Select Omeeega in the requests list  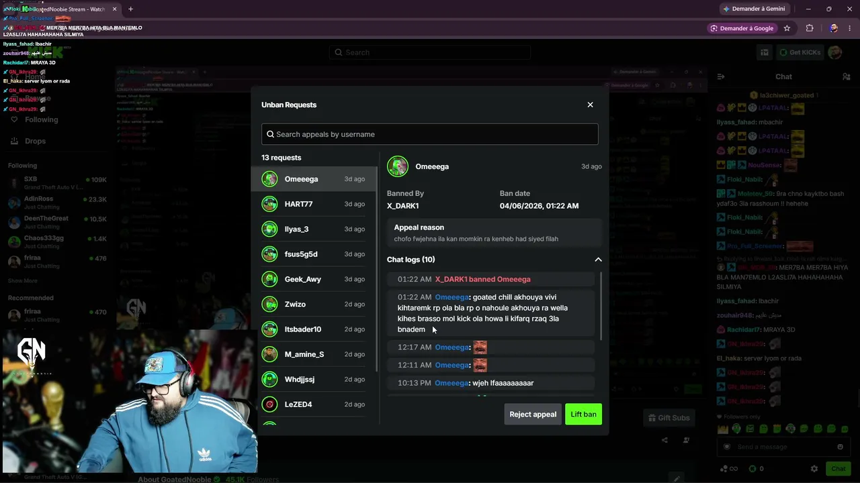314,179
